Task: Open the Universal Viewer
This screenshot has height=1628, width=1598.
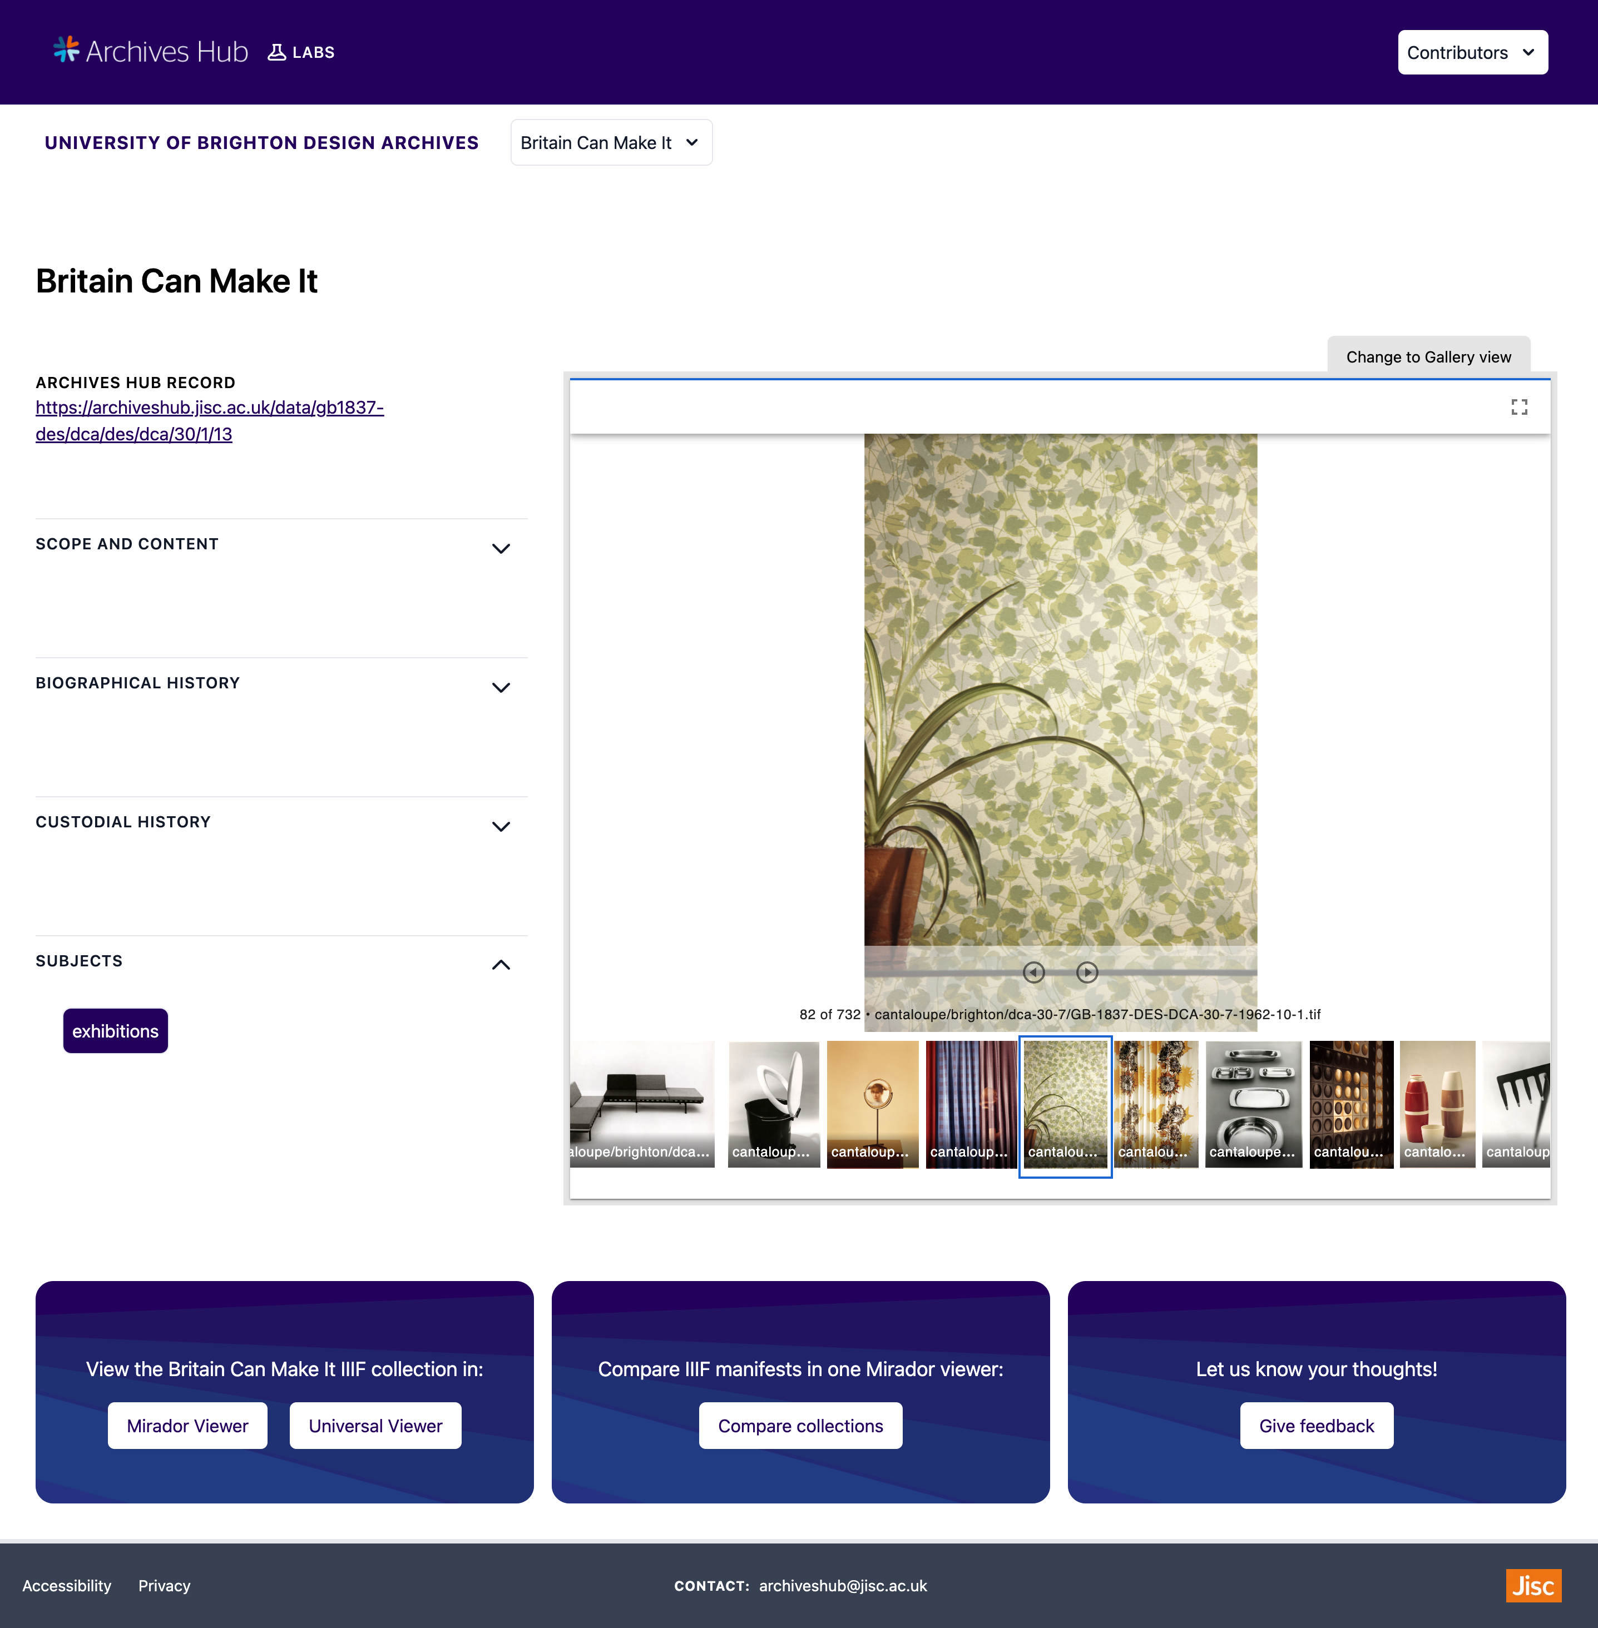Action: [376, 1424]
